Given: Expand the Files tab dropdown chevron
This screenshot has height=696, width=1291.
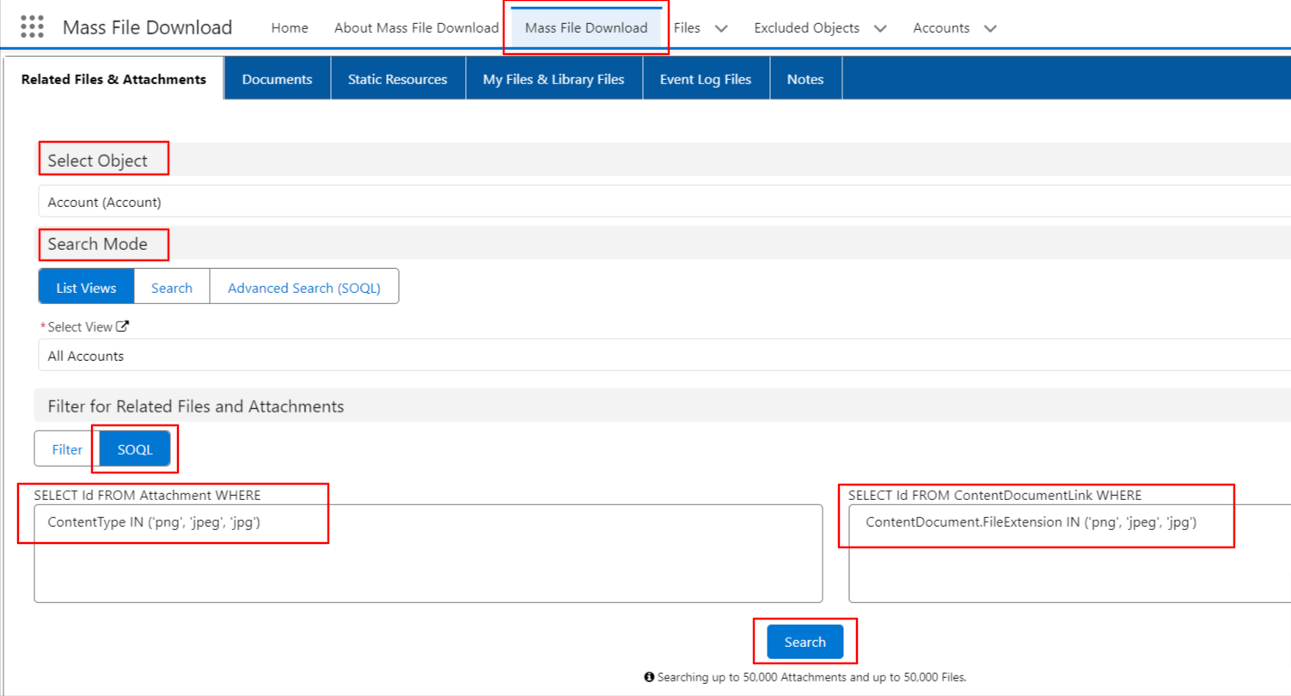Looking at the screenshot, I should (721, 28).
